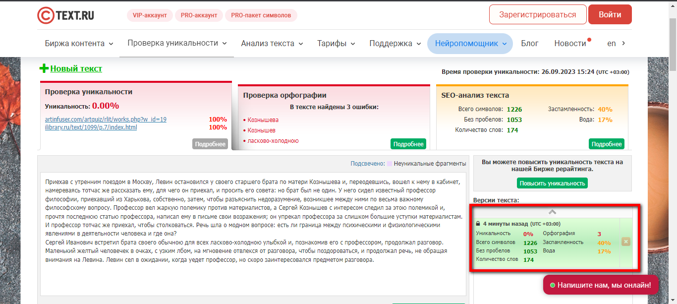677x304 pixels.
Task: Open the Биржа контента menu
Action: [79, 43]
